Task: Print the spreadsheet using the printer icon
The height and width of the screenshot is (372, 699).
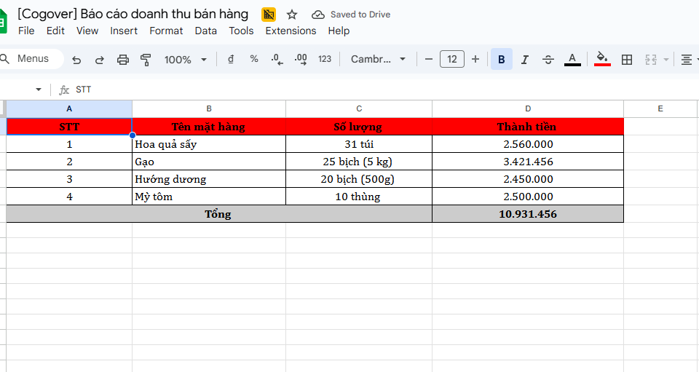Action: (x=122, y=60)
